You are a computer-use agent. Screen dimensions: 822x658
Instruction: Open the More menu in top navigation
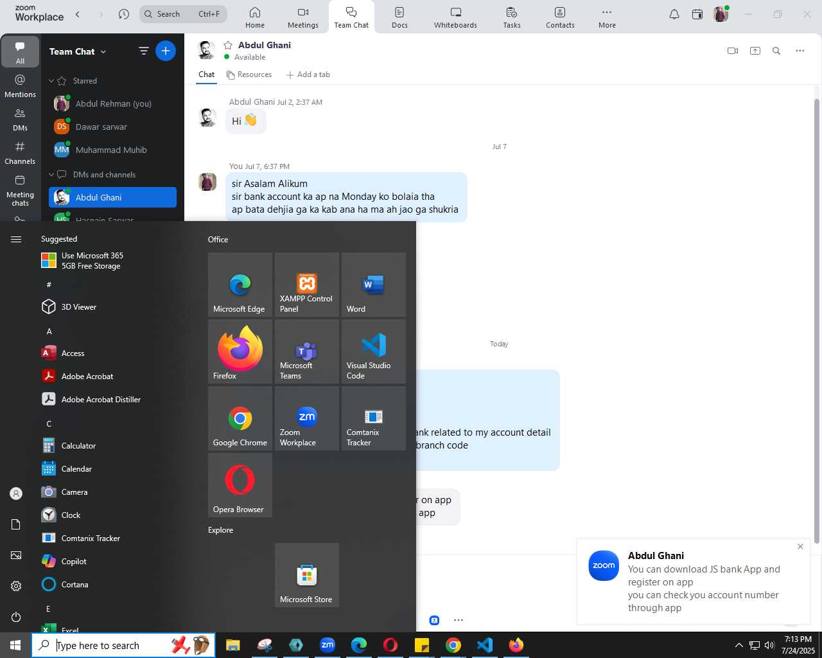(x=607, y=17)
